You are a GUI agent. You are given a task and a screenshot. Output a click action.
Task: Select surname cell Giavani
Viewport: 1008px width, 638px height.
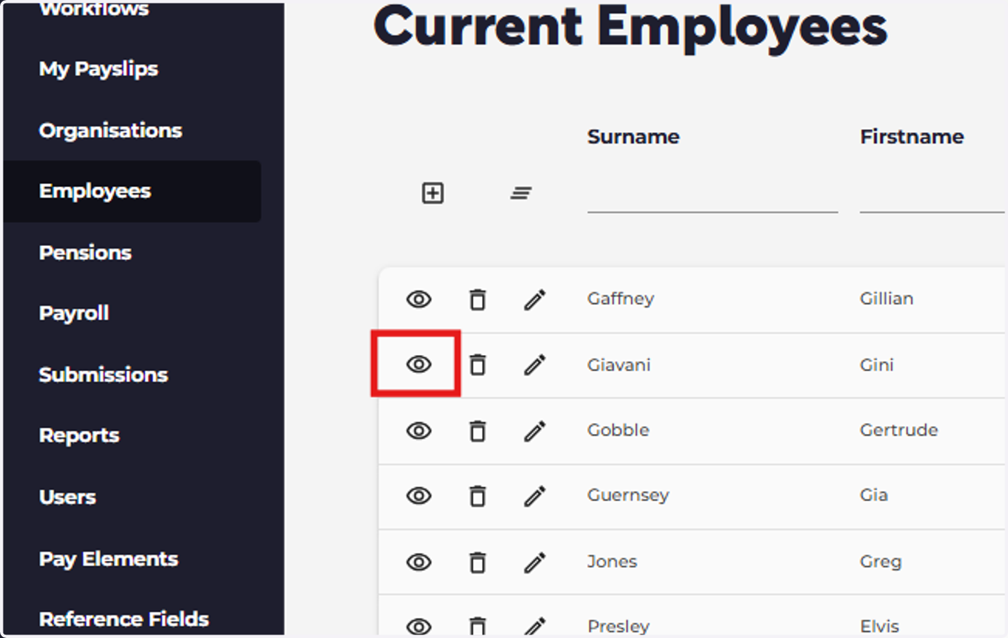click(619, 365)
